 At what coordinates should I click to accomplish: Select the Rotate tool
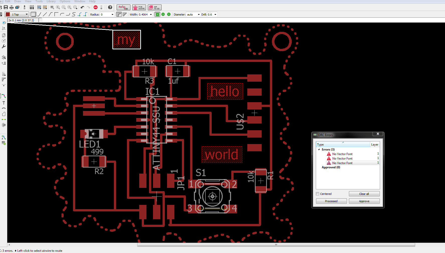[4, 41]
